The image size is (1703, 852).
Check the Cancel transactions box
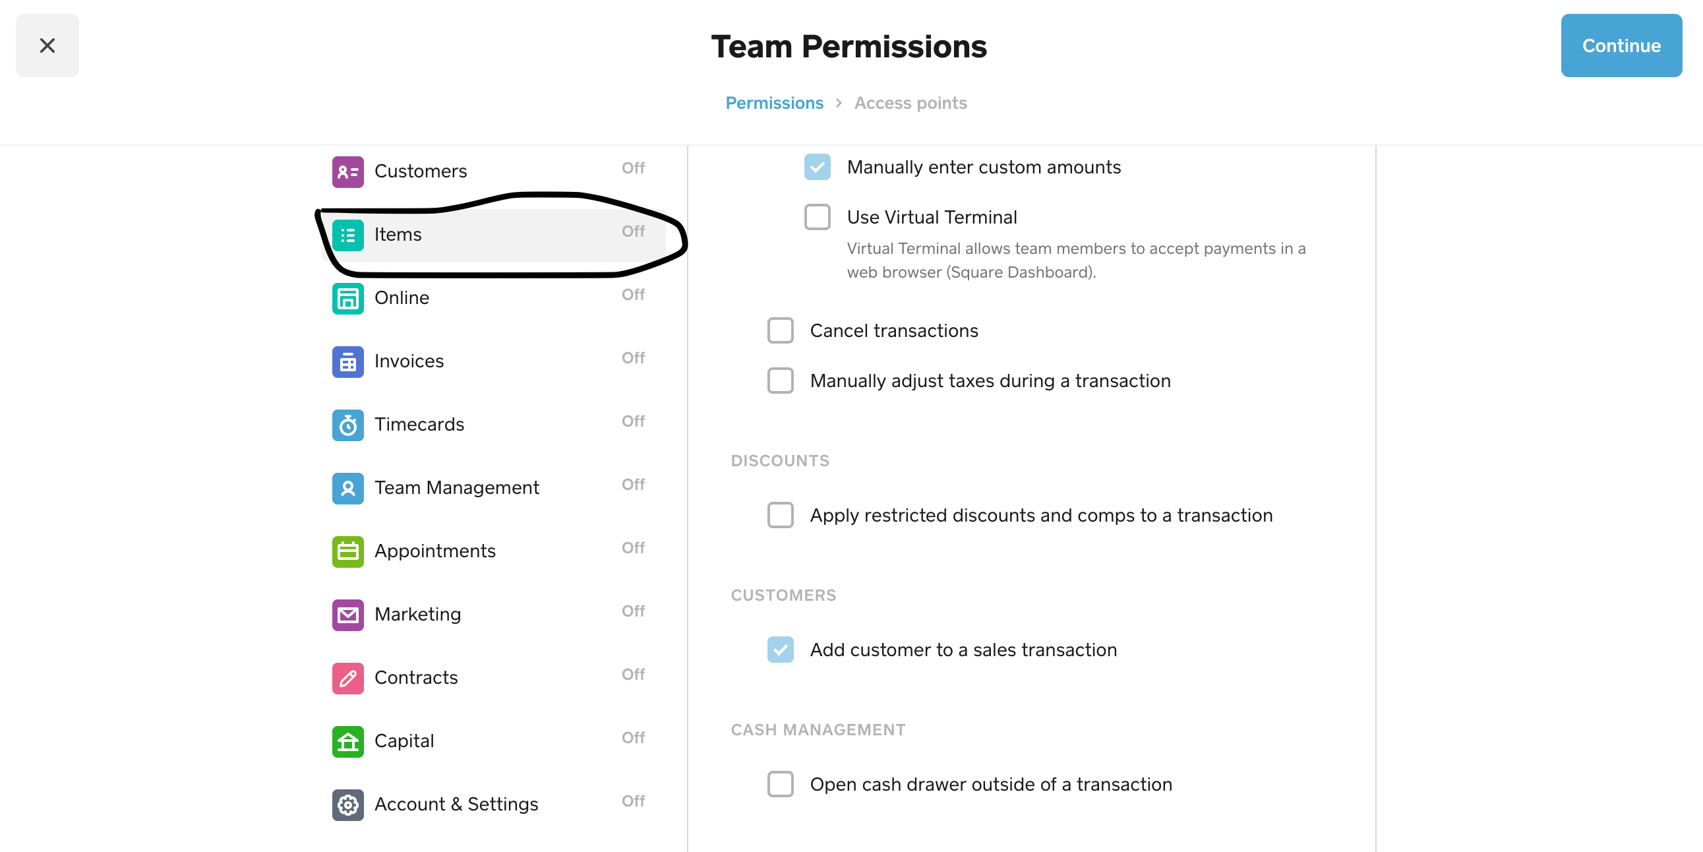780,330
